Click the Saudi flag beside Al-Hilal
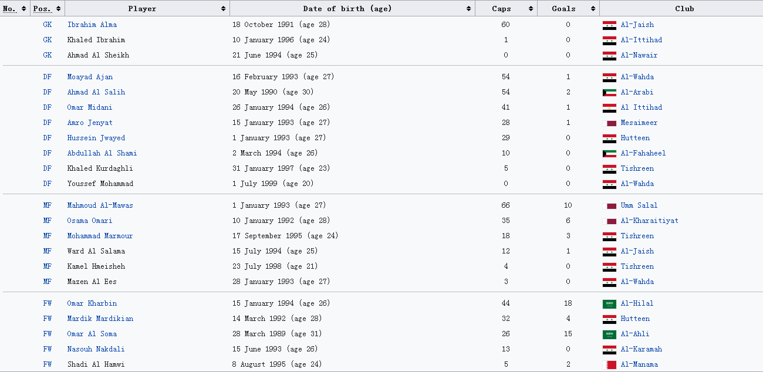The height and width of the screenshot is (372, 763). (x=609, y=304)
